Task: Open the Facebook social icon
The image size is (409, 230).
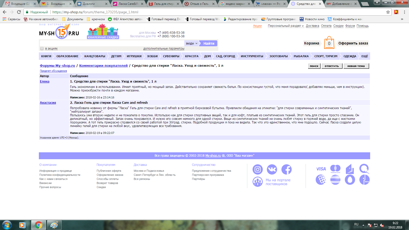Action: (287, 169)
